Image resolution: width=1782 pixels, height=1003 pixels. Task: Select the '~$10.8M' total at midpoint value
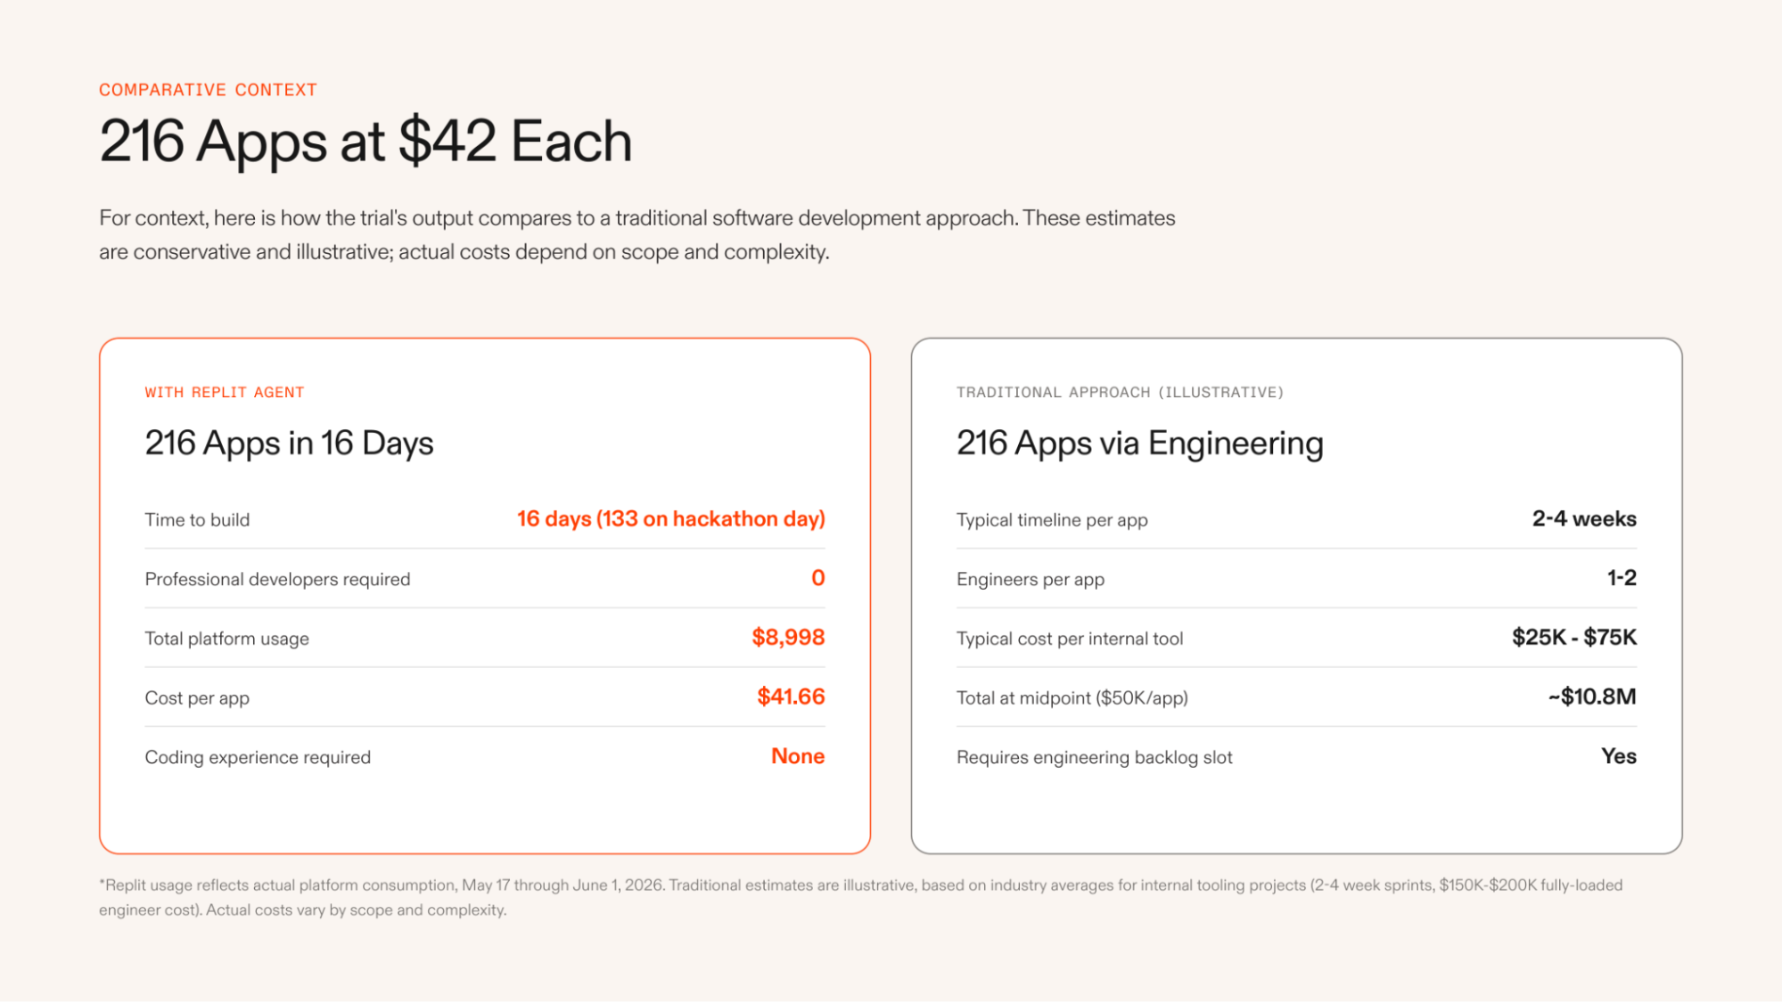1592,697
